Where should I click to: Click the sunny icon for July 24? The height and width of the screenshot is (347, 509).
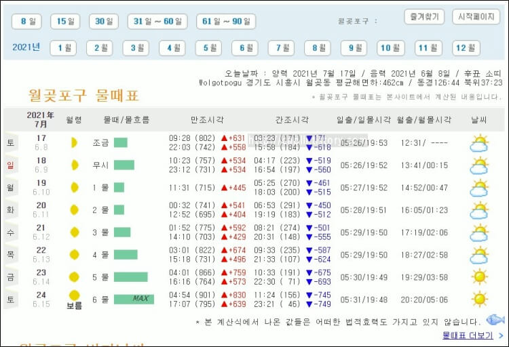(480, 300)
